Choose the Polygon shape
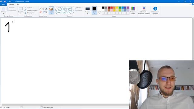This screenshot has height=109, width=194. [x=69, y=8]
